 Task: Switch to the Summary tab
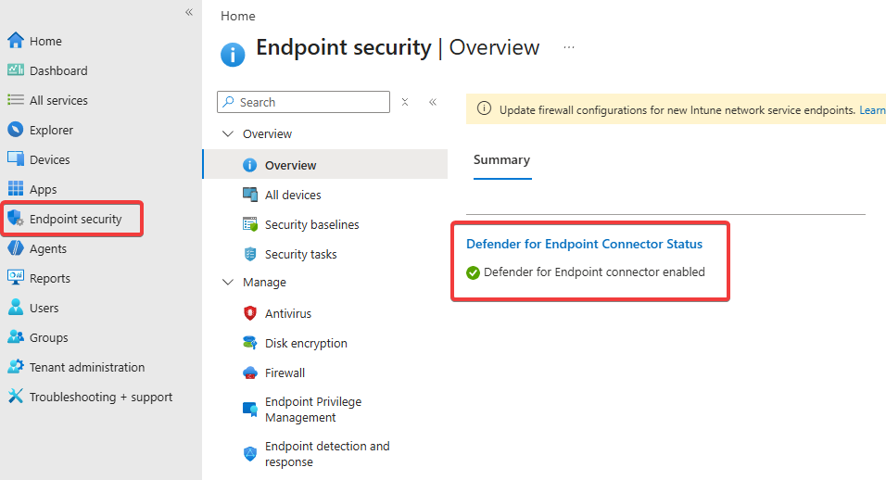[x=501, y=159]
